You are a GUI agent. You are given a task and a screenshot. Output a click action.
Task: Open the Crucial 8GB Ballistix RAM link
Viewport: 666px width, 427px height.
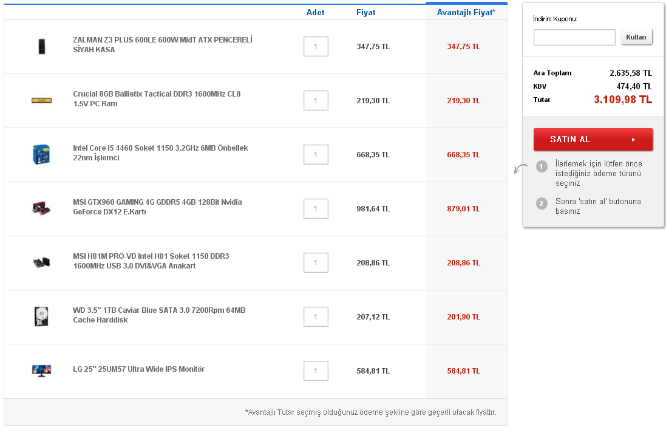pyautogui.click(x=157, y=99)
